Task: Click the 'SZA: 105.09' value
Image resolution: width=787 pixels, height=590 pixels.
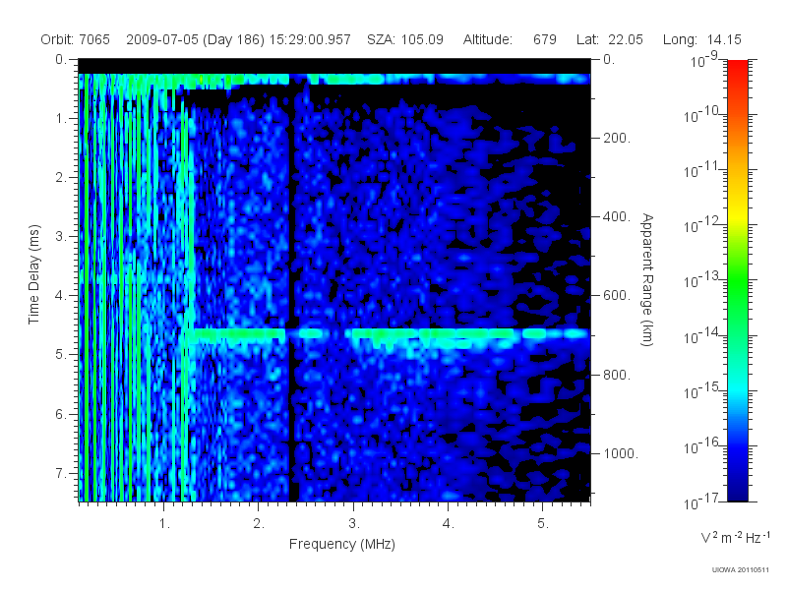Action: [x=405, y=39]
